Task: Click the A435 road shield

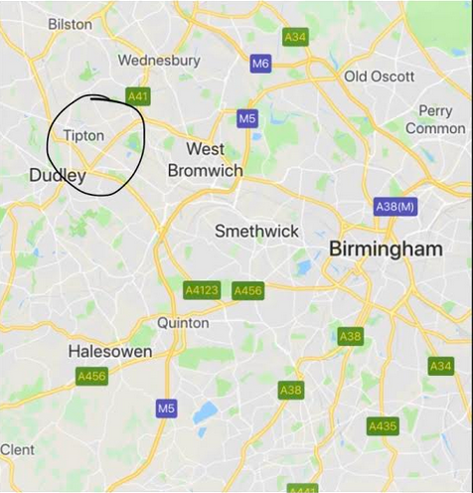Action: click(383, 426)
